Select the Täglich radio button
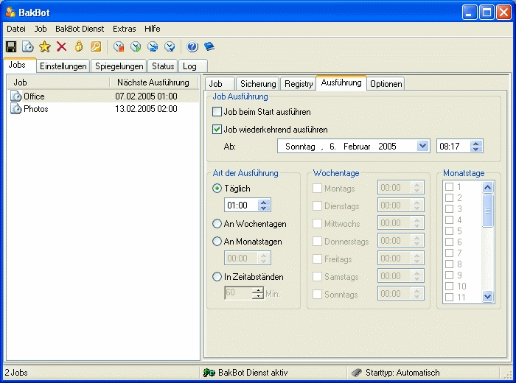 [217, 189]
